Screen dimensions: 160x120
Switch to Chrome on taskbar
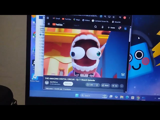(138, 98)
